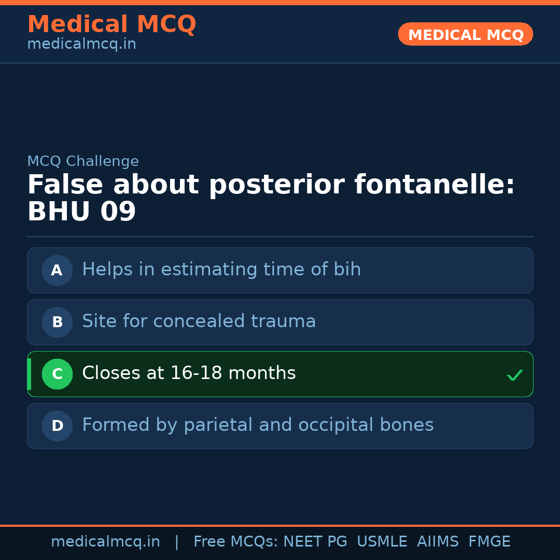The width and height of the screenshot is (560, 560).
Task: Choose 'Formed by parietal and occipital bones'
Action: 258,425
